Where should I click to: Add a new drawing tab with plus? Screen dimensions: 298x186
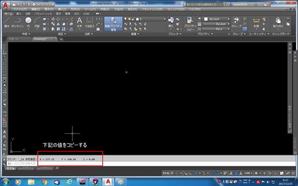tap(61, 39)
